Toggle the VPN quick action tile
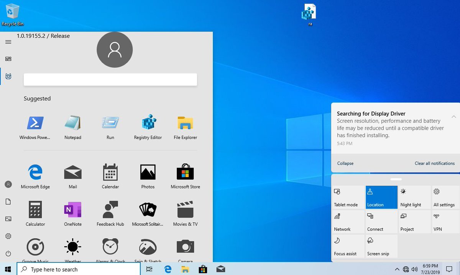The image size is (460, 275). pos(446,222)
